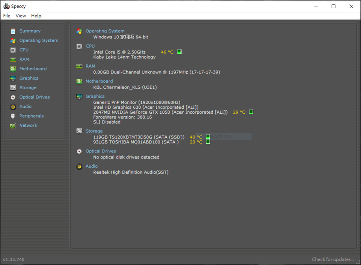The height and width of the screenshot is (265, 361).
Task: Select Operating System in the sidebar
Action: click(x=39, y=40)
